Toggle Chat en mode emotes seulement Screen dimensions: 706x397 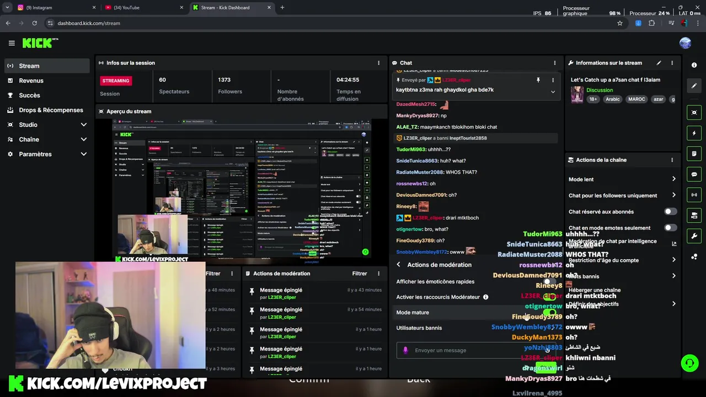(x=670, y=228)
